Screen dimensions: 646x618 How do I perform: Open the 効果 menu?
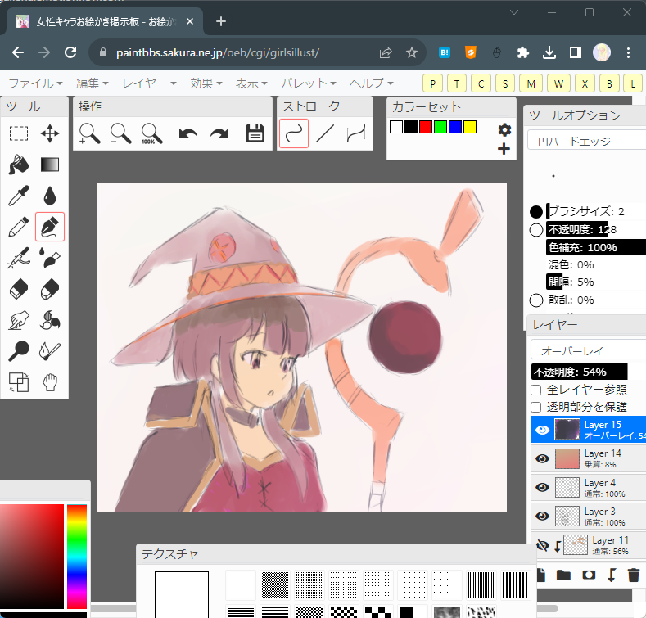tap(206, 83)
